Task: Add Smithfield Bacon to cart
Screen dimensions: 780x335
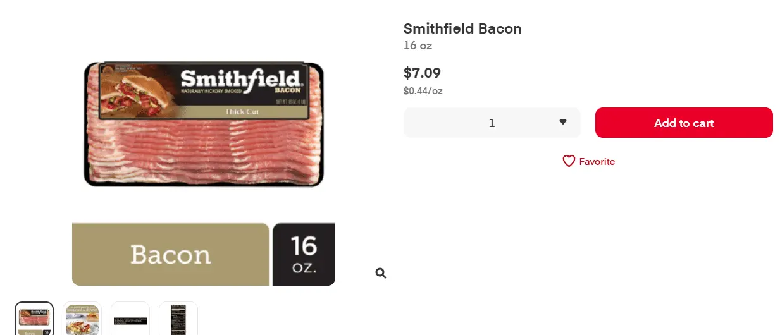Action: click(683, 123)
